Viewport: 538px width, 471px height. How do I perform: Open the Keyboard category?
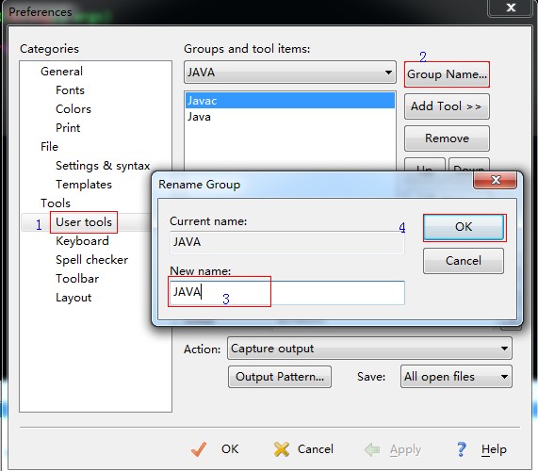(x=82, y=241)
